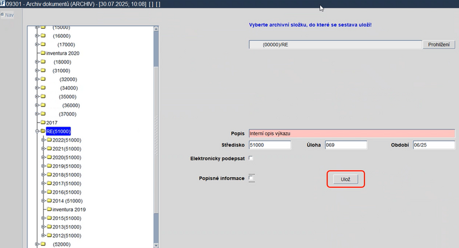Select the 2015(51000) tree folder

[x=67, y=218]
